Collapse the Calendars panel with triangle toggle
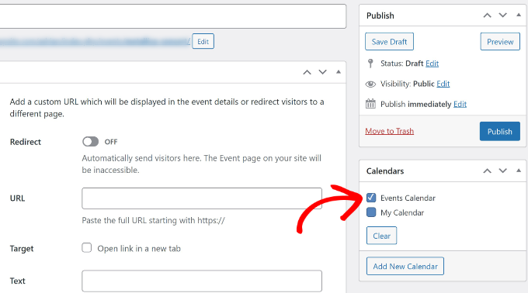 [x=519, y=171]
